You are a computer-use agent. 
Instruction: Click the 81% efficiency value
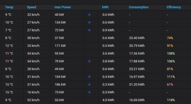pos(170,69)
